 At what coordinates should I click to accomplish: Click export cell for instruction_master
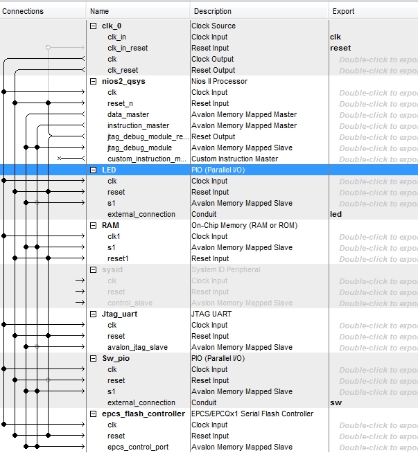[x=374, y=126]
